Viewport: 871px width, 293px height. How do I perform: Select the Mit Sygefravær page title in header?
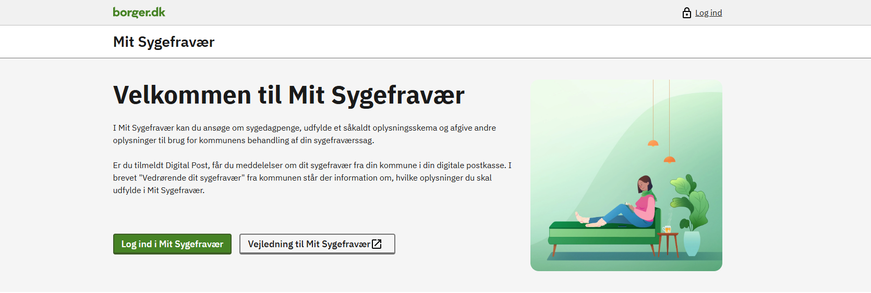coord(164,42)
